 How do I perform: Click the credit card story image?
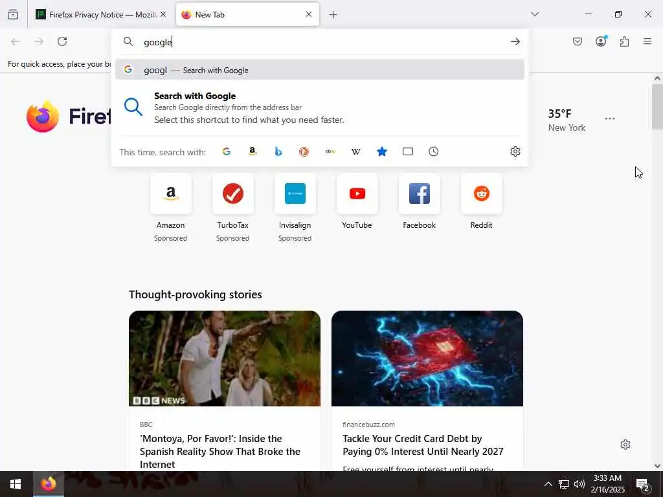pyautogui.click(x=427, y=359)
